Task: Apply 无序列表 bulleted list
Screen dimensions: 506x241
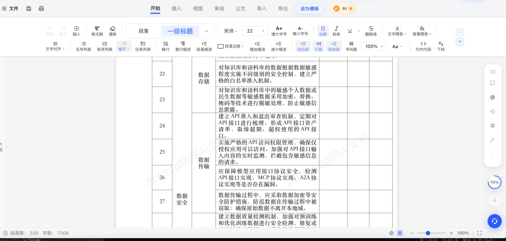Action: pos(83,46)
